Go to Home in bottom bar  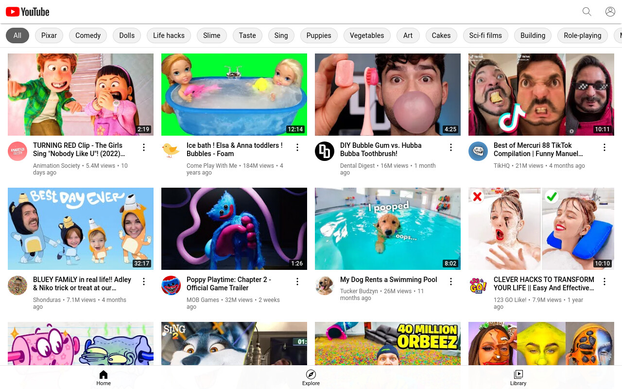104,377
